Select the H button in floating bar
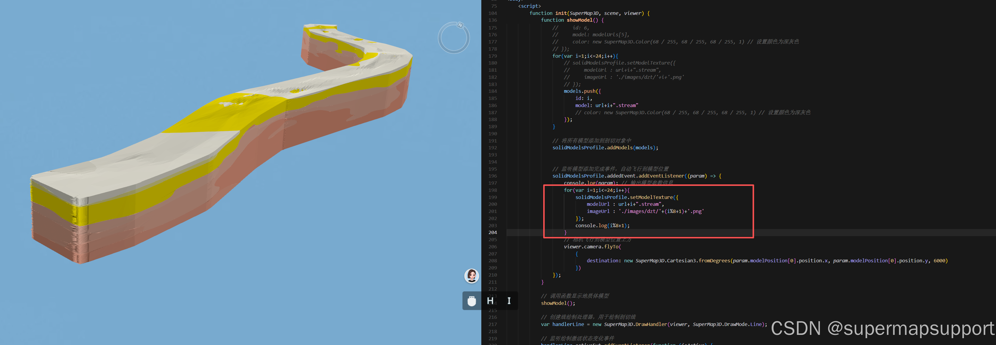The height and width of the screenshot is (345, 996). 490,301
